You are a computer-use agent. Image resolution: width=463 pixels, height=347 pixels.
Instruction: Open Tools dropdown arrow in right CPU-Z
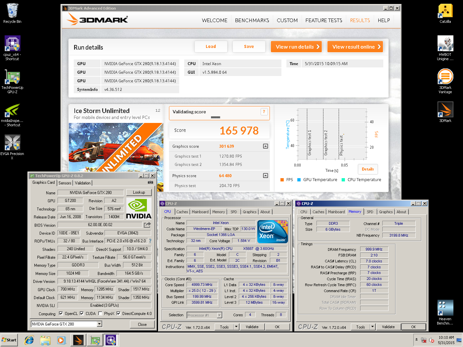[372, 327]
